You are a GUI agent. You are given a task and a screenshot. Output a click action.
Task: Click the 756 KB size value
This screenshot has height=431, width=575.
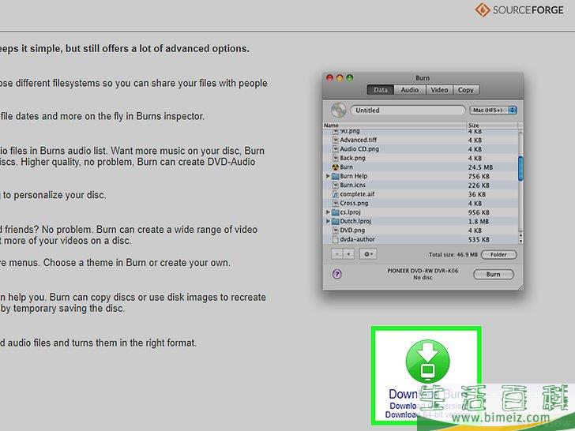479,176
